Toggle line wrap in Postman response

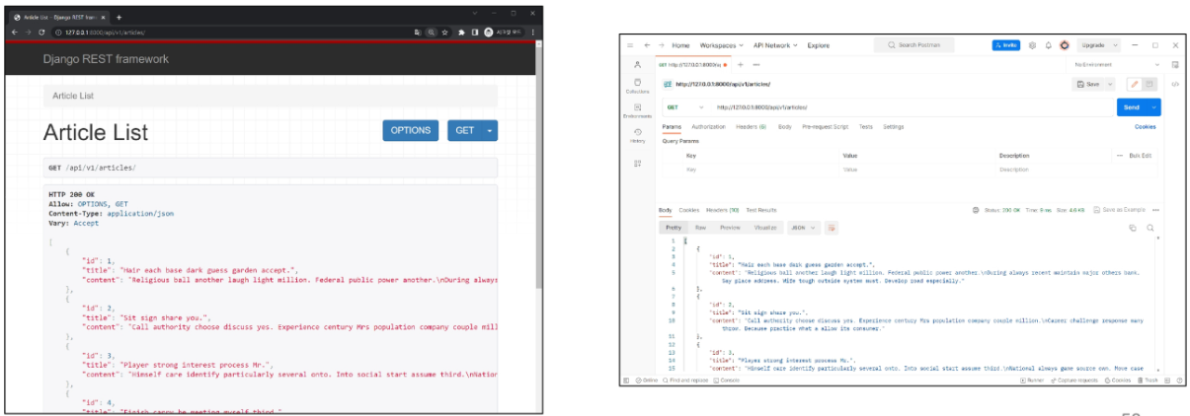832,228
